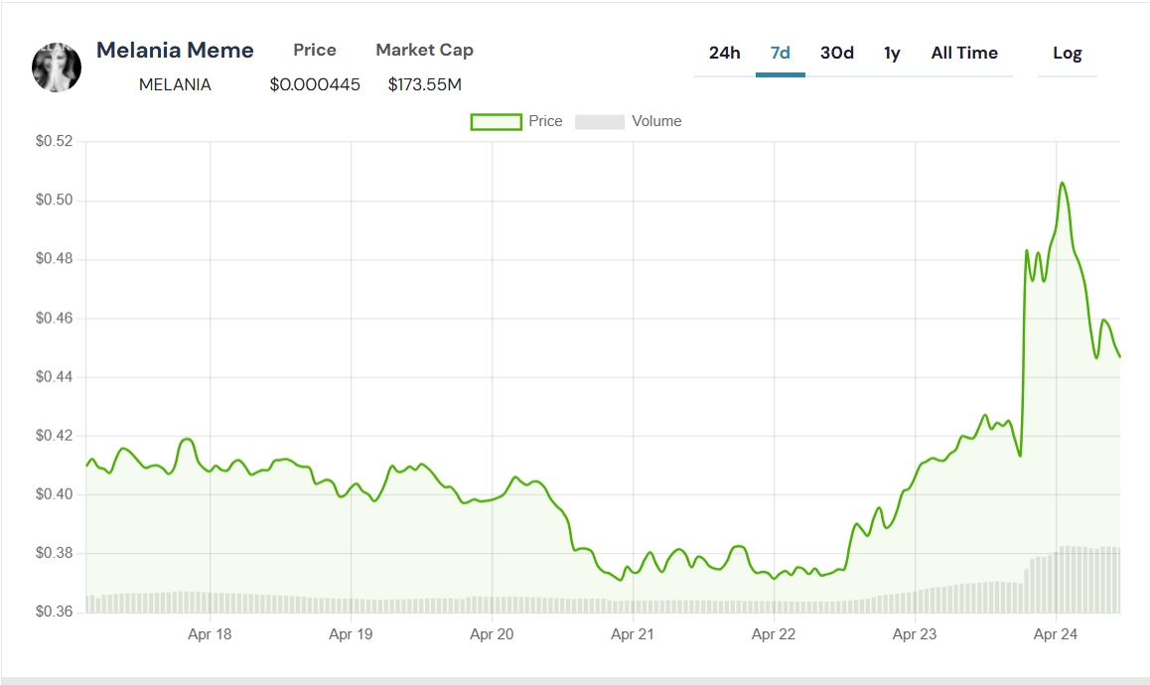
Task: Select the All Time range tab
Action: pos(964,53)
